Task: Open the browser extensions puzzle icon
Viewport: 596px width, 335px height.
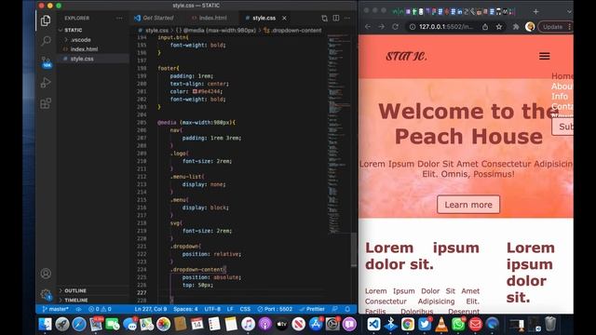Action: (516, 27)
